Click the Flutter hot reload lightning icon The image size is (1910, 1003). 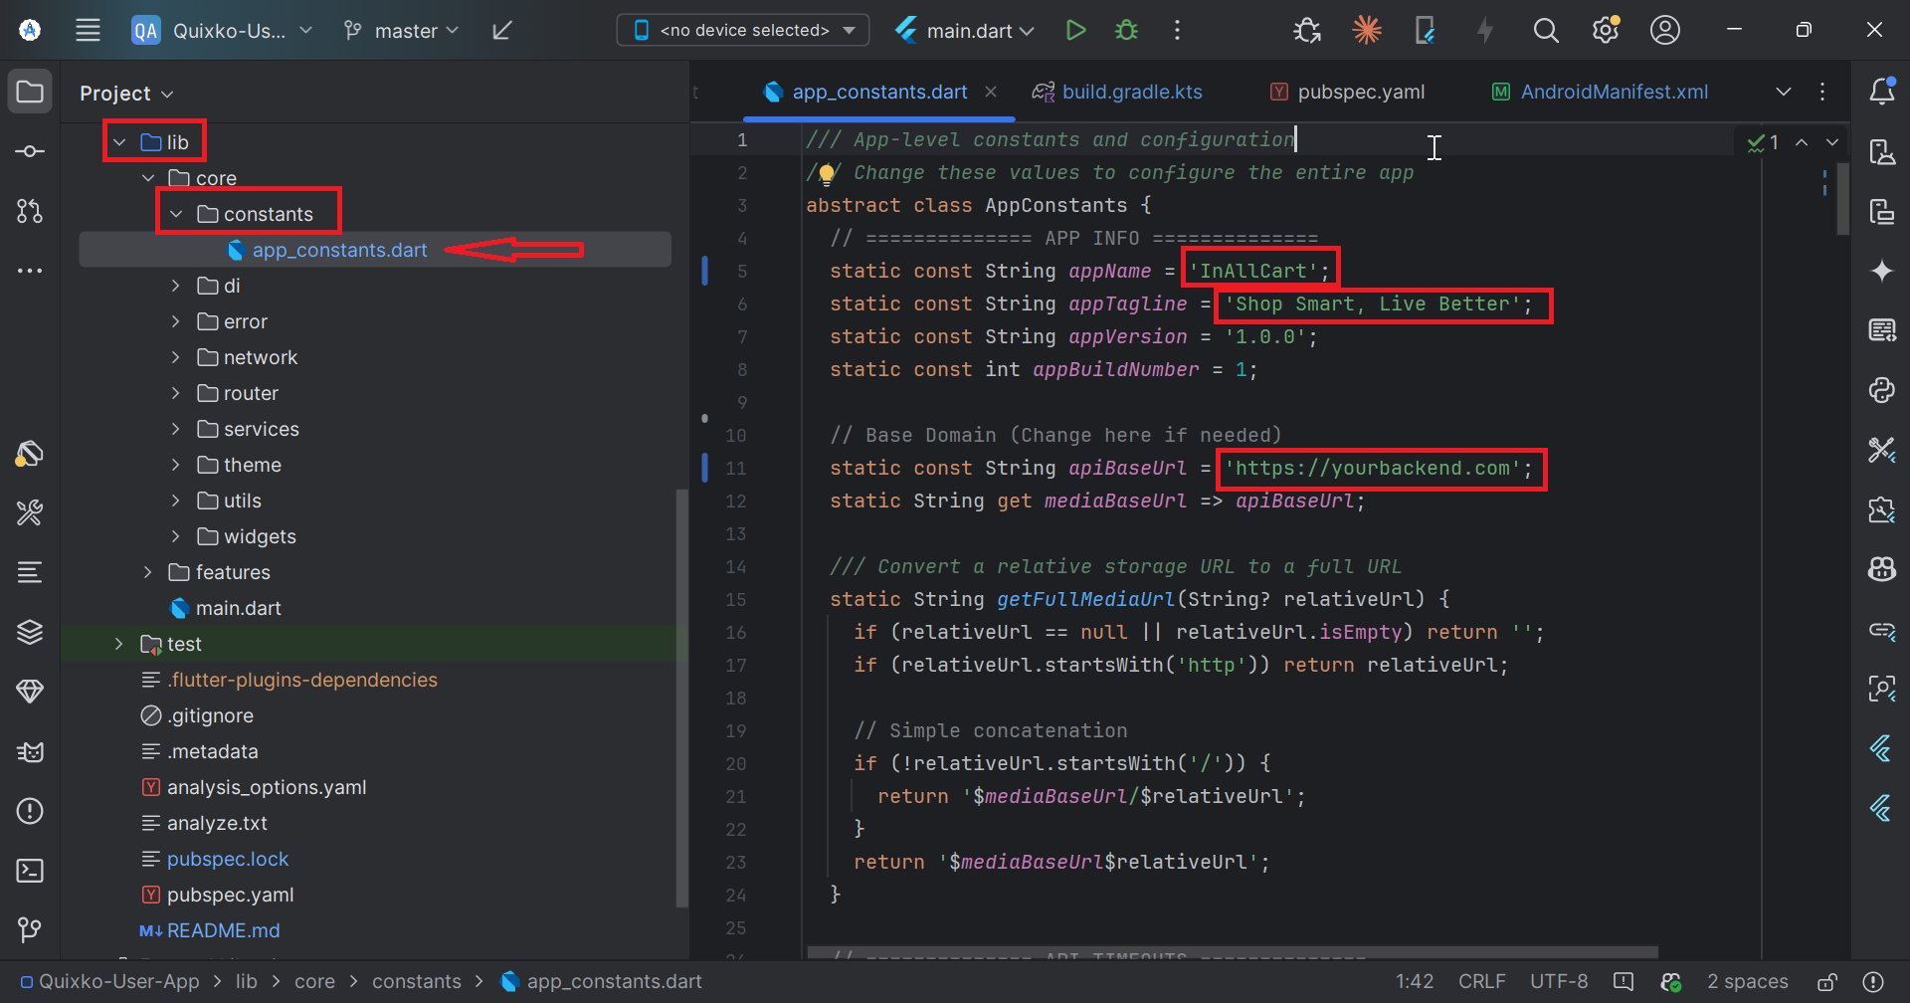[x=1485, y=30]
